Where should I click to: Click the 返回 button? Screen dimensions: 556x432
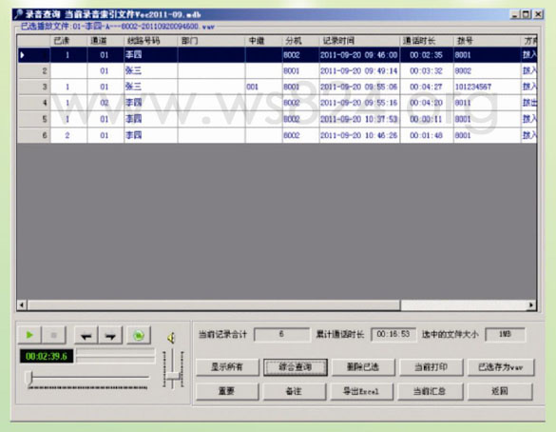(x=500, y=391)
